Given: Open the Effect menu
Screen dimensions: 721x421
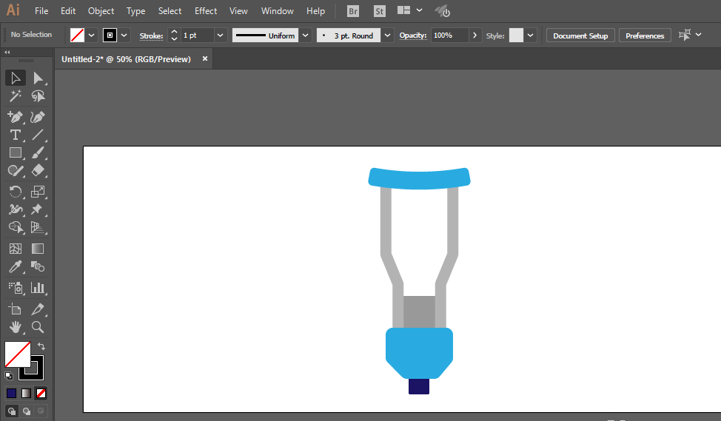Looking at the screenshot, I should pos(206,11).
